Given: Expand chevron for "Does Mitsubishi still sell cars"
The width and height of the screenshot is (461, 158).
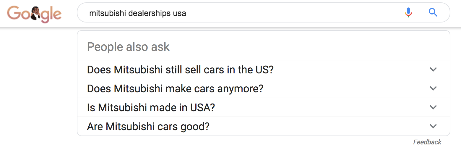Looking at the screenshot, I should (433, 70).
